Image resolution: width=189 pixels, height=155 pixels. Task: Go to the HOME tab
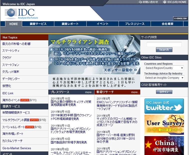14,24
